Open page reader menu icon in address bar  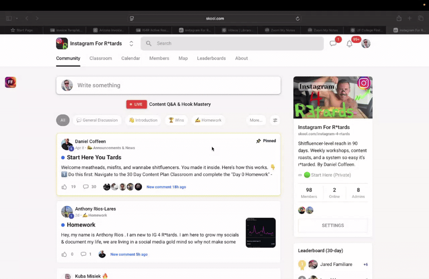(x=132, y=18)
